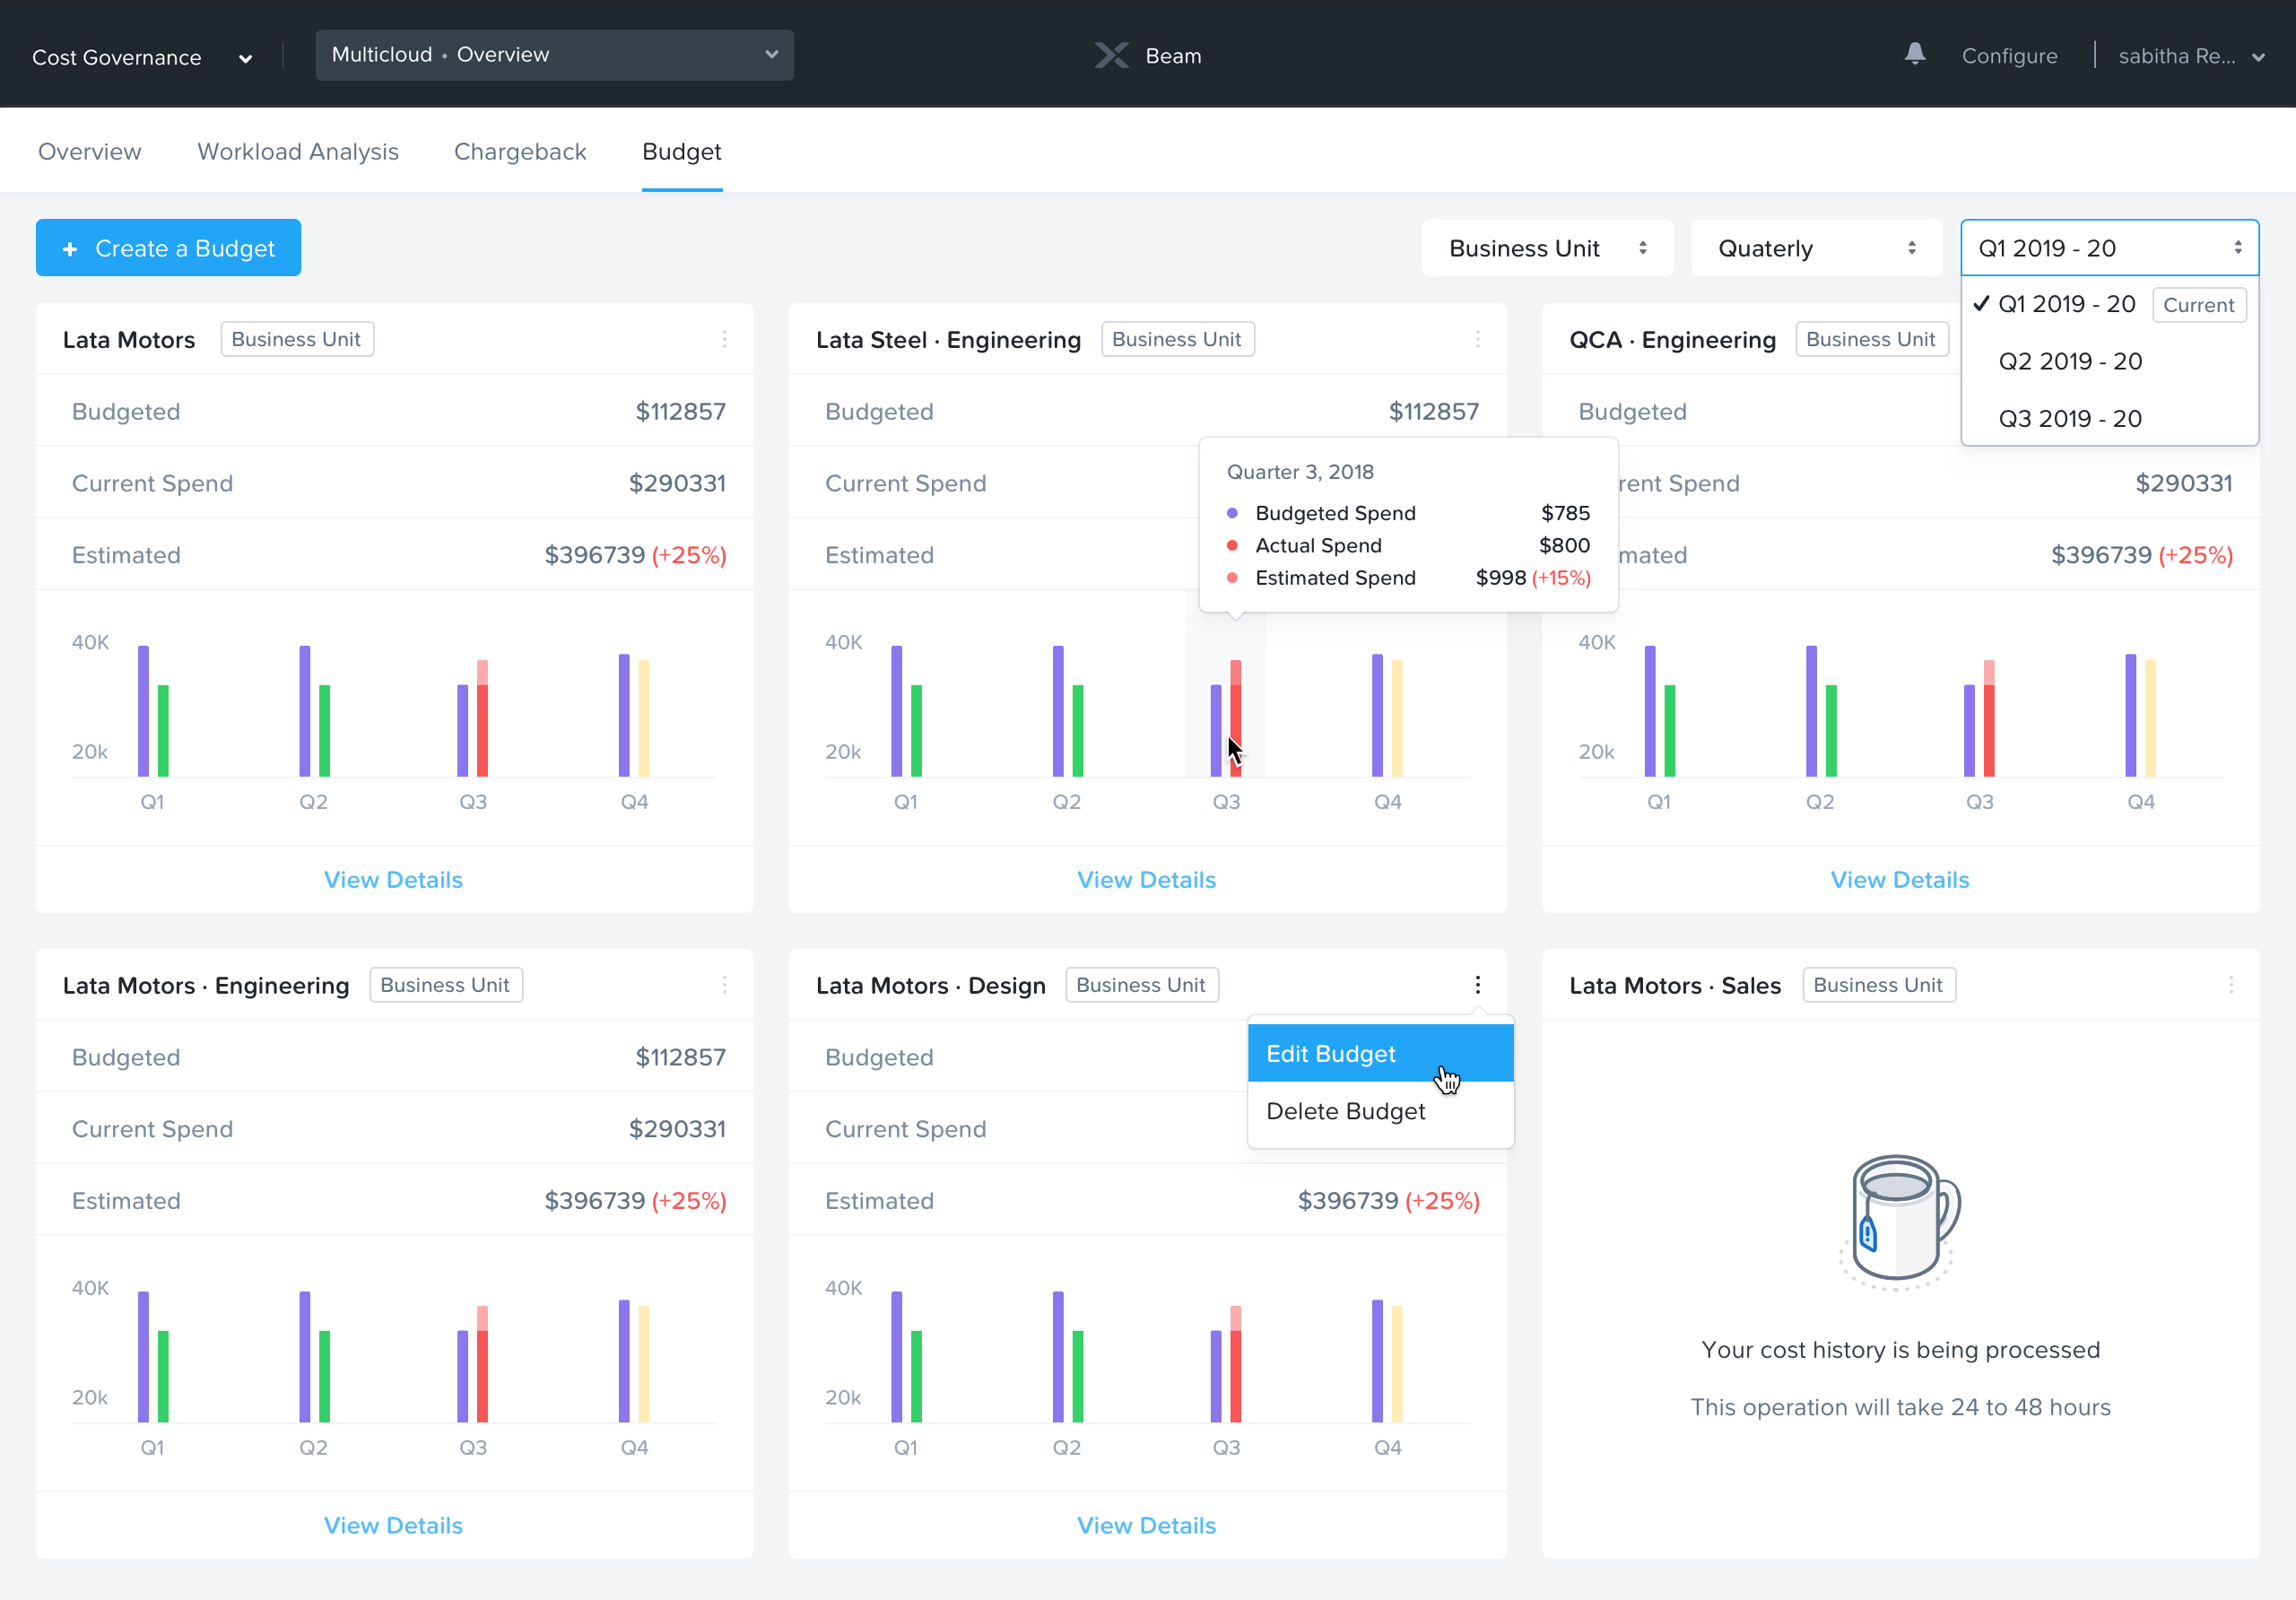Open the Business Unit dropdown
This screenshot has width=2296, height=1600.
pyautogui.click(x=1546, y=247)
